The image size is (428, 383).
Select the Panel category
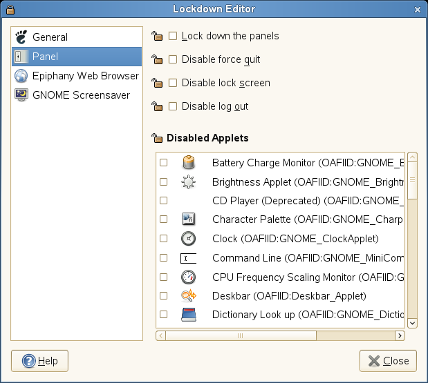(77, 57)
